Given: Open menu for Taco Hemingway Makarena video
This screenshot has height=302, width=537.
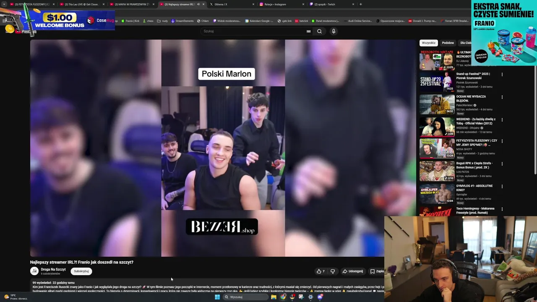Looking at the screenshot, I should pyautogui.click(x=502, y=209).
